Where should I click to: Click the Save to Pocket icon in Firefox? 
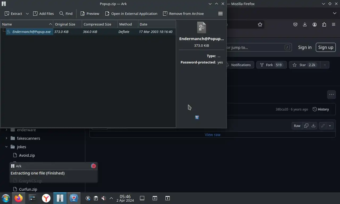tap(295, 24)
